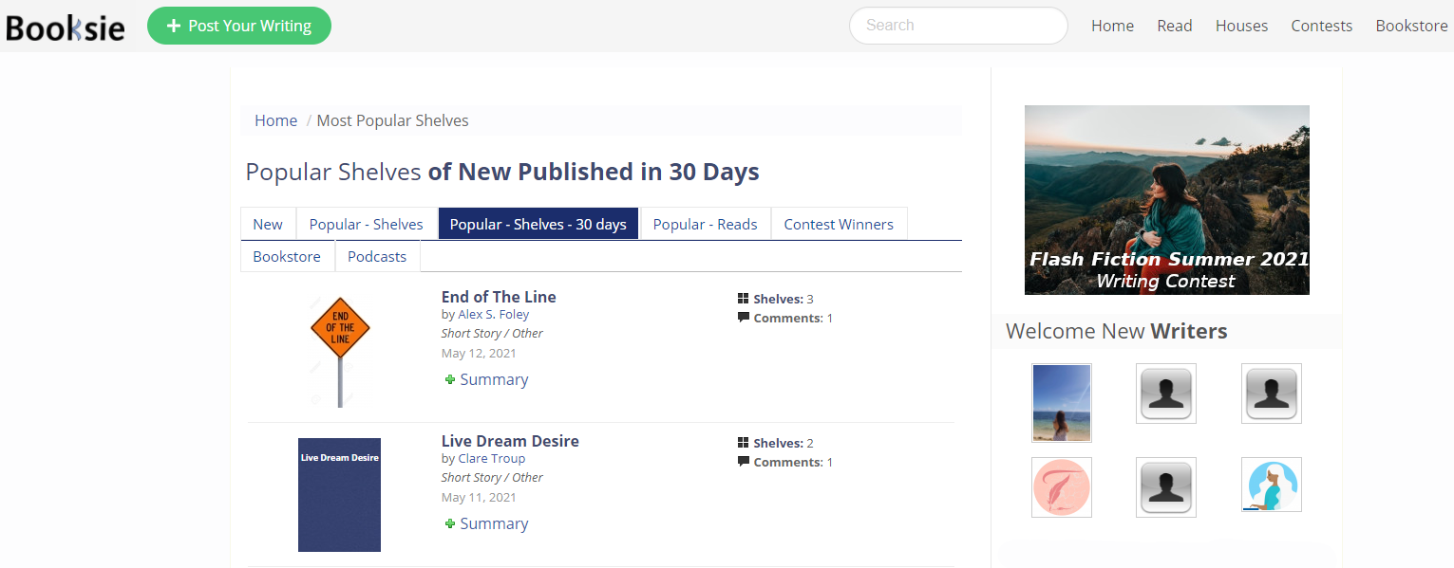Click the Comments speech bubble icon for End of The Line

click(743, 318)
